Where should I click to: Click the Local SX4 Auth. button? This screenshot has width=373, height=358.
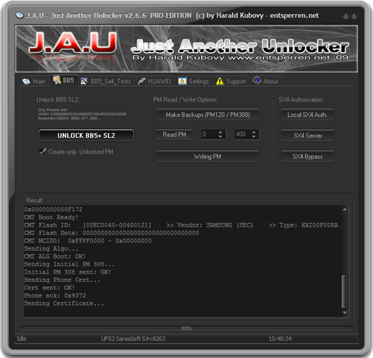pos(307,115)
